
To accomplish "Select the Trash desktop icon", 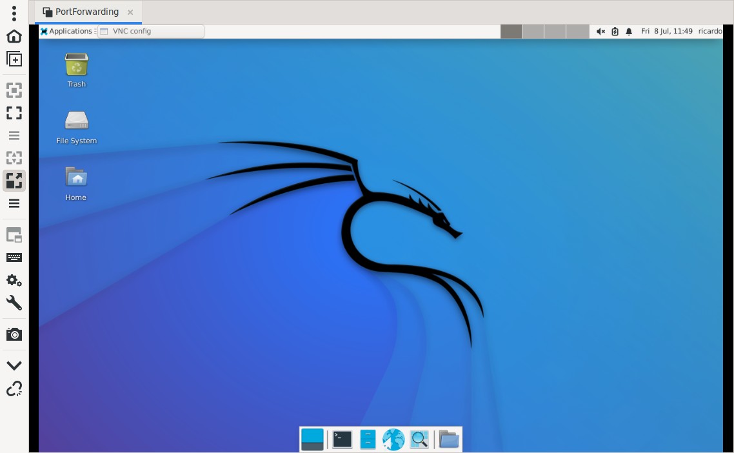I will point(76,70).
